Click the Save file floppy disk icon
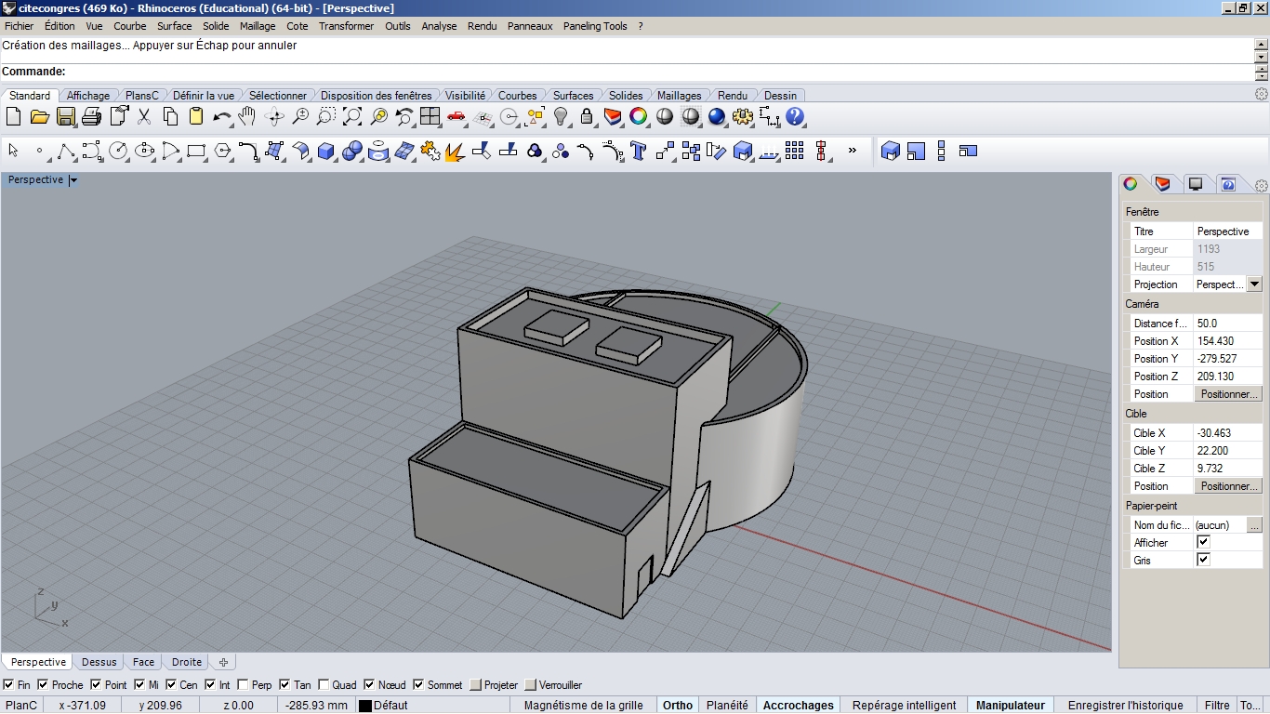 [65, 116]
